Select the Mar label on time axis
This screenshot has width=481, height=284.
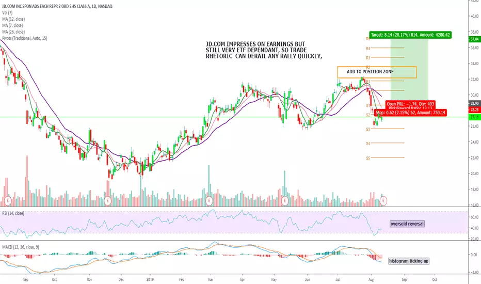click(211, 279)
